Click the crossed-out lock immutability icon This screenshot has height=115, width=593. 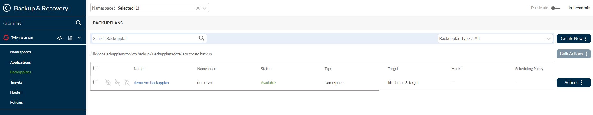click(x=127, y=83)
